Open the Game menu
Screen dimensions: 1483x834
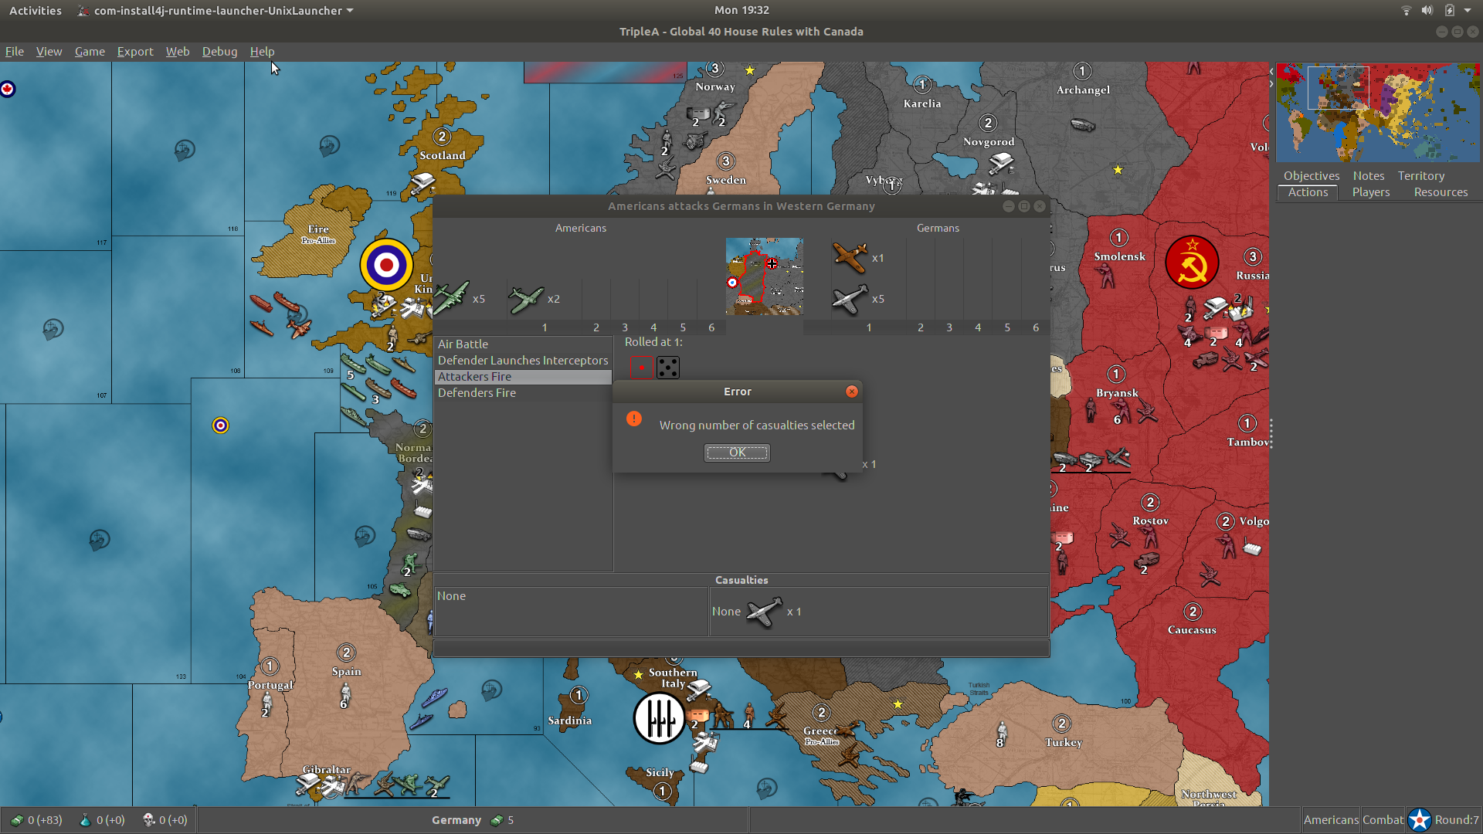[90, 51]
